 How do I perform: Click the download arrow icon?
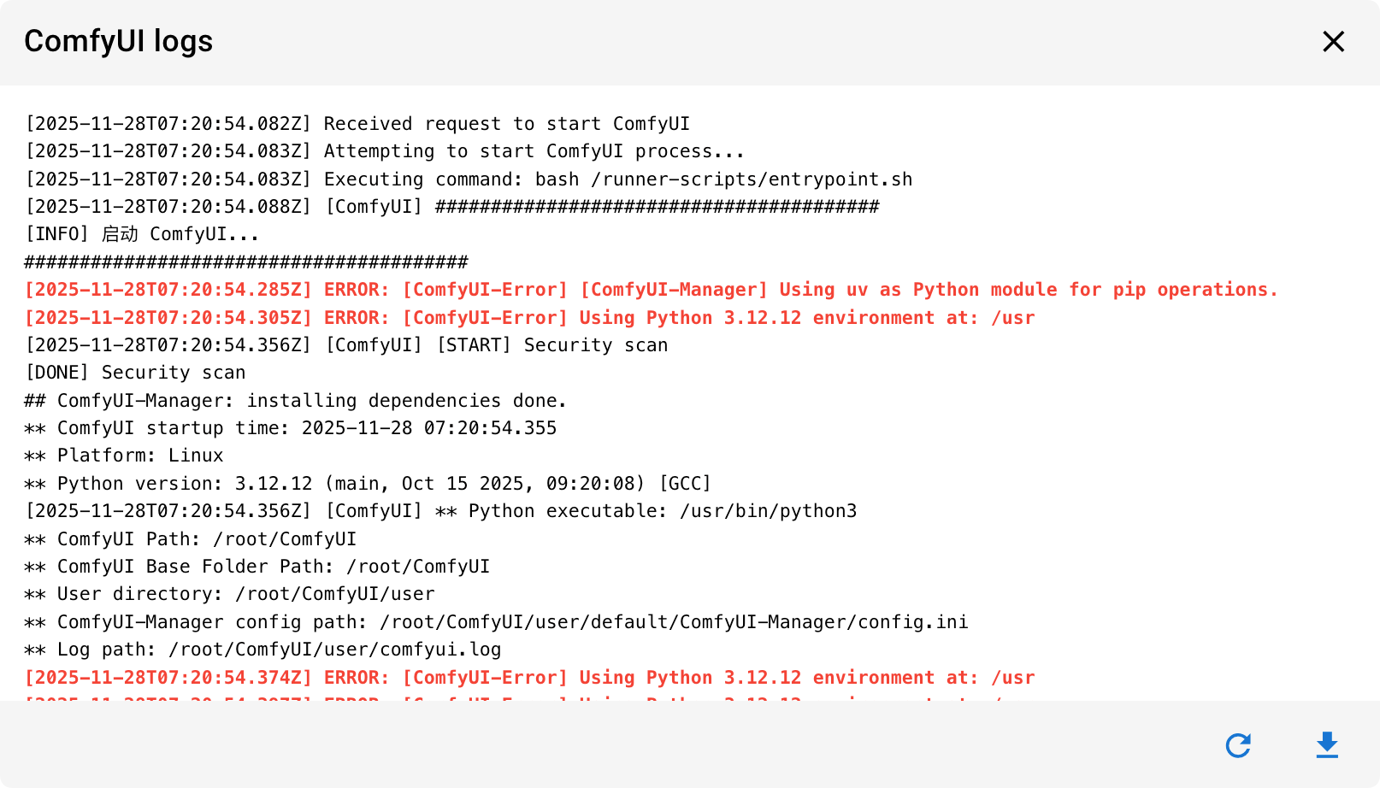1326,744
